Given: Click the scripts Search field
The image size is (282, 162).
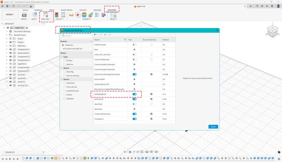Looking at the screenshot, I should [x=76, y=36].
